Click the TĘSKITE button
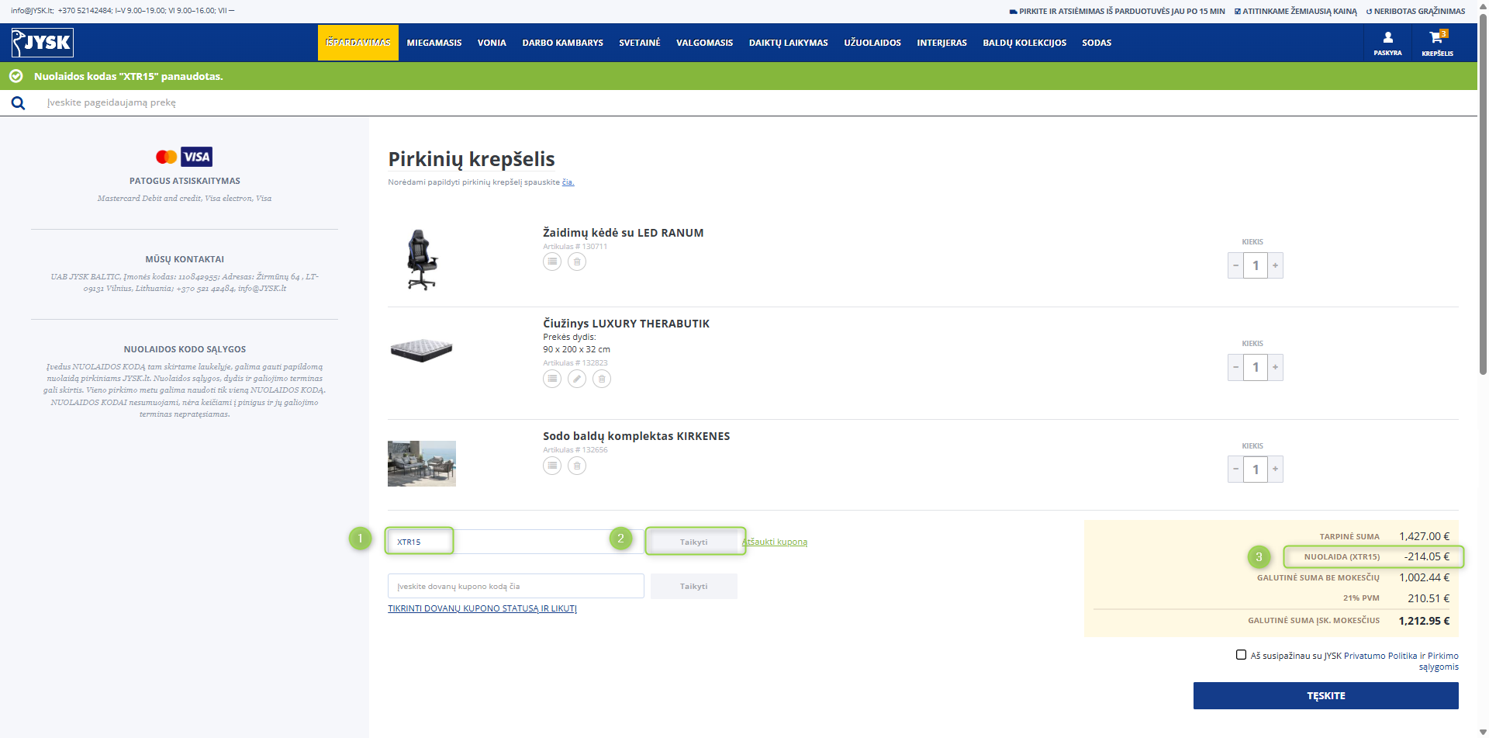The image size is (1489, 738). (1326, 696)
